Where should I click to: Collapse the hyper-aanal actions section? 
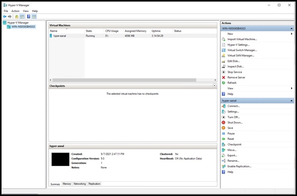coord(291,101)
